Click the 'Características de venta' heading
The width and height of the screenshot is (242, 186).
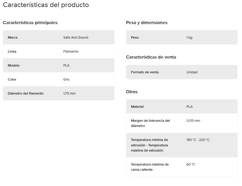(151, 57)
